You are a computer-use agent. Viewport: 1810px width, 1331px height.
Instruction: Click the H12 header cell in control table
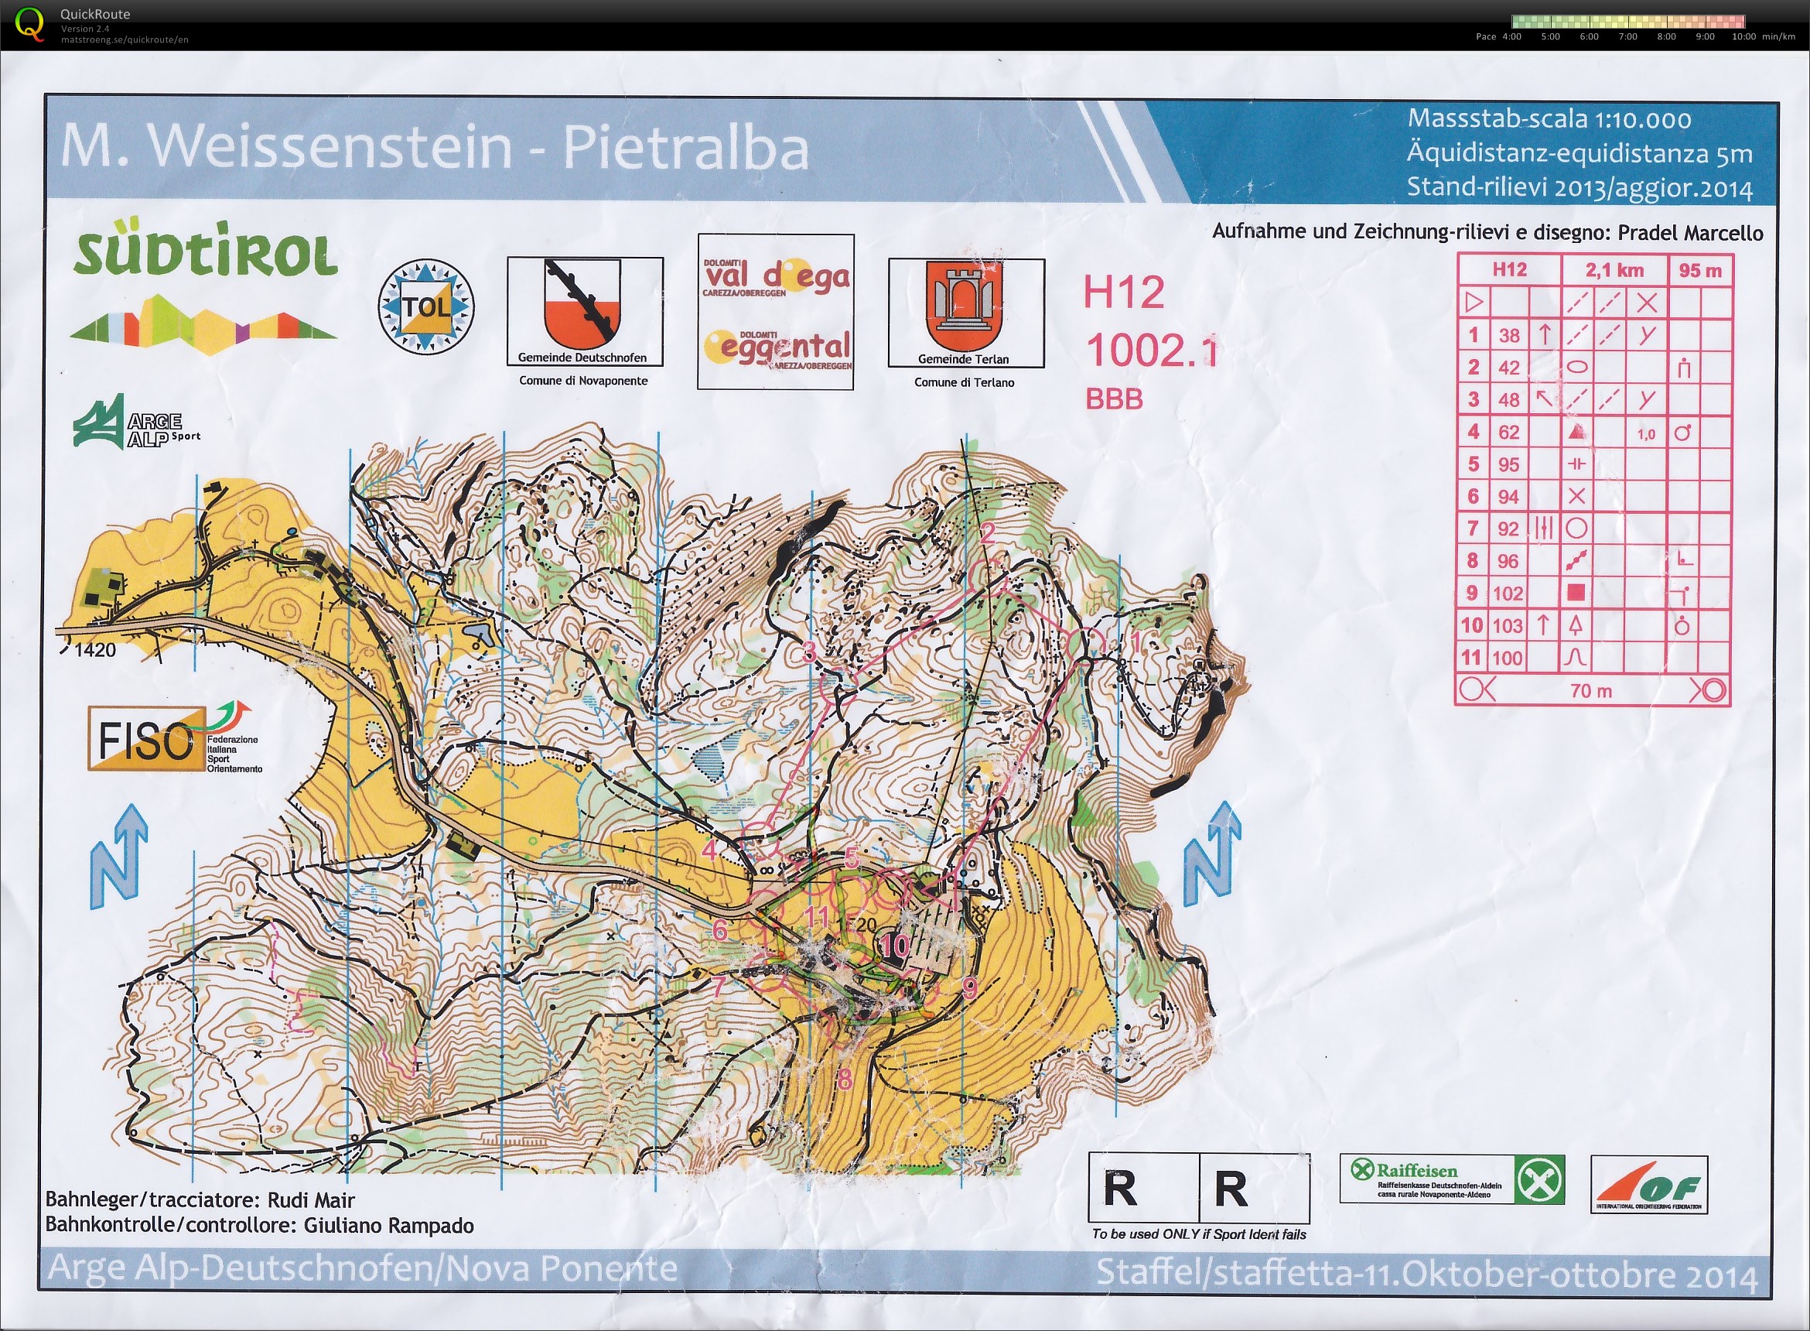coord(1509,270)
